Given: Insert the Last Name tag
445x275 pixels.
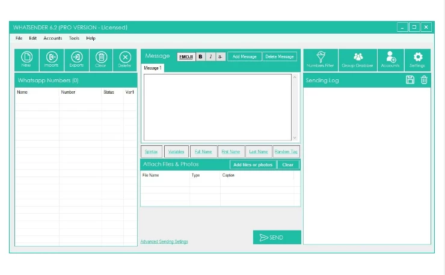Looking at the screenshot, I should [259, 152].
